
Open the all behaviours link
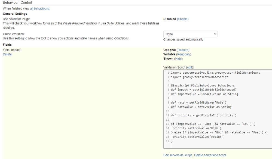(x=39, y=8)
